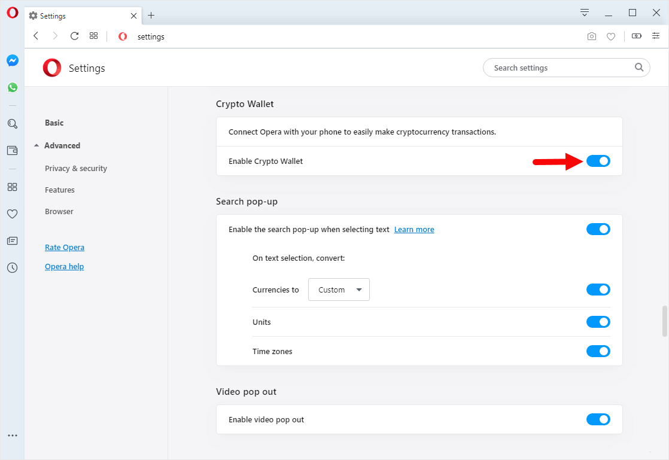
Task: Toggle the Currencies conversion switch
Action: point(598,290)
